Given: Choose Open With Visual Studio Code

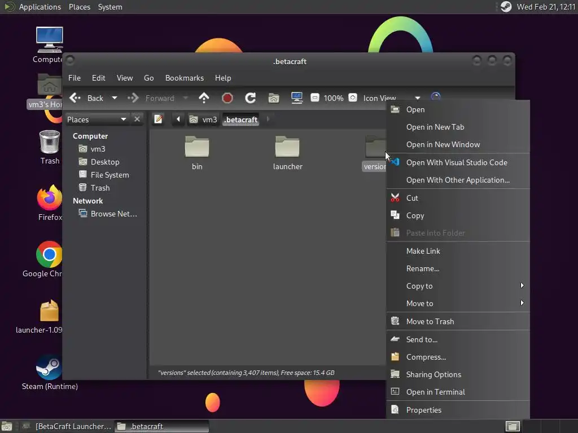Looking at the screenshot, I should (458, 162).
